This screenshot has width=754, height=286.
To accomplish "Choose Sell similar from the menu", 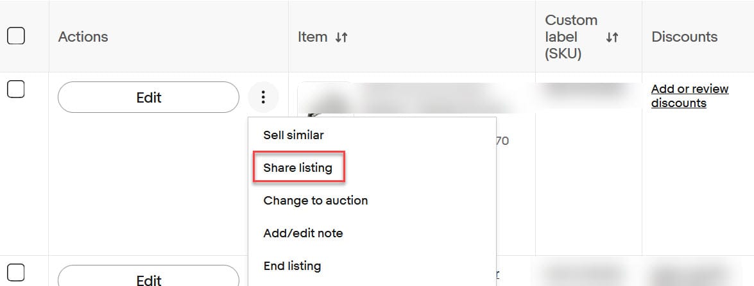I will pos(293,135).
